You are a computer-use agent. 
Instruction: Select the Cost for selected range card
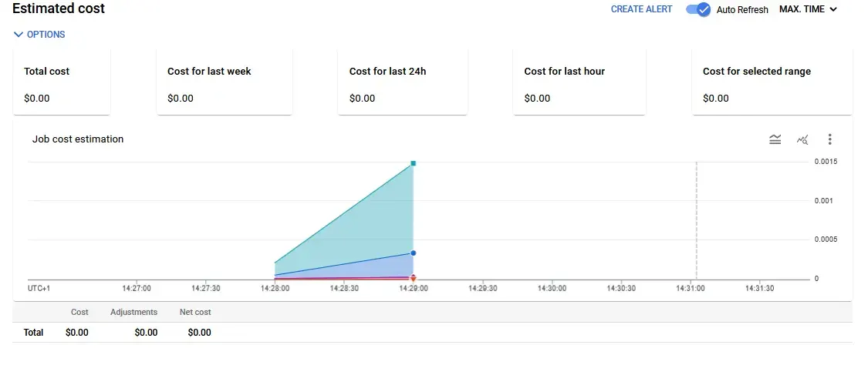(x=772, y=82)
